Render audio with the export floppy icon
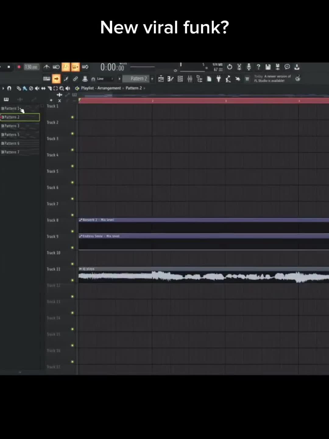Image resolution: width=329 pixels, height=439 pixels. click(x=278, y=67)
